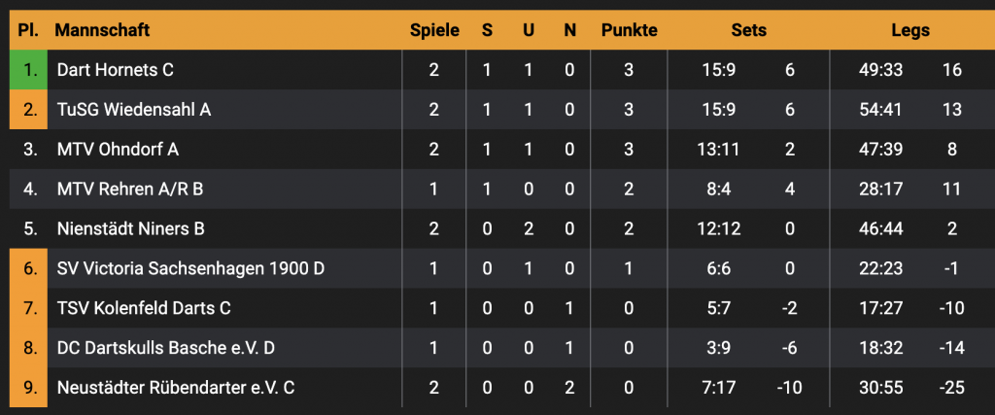
Task: Open MTV Rehren A/R B team entry
Action: pos(130,190)
